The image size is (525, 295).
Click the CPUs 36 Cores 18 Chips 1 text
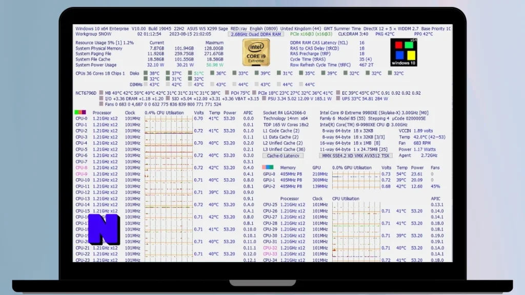[100, 73]
